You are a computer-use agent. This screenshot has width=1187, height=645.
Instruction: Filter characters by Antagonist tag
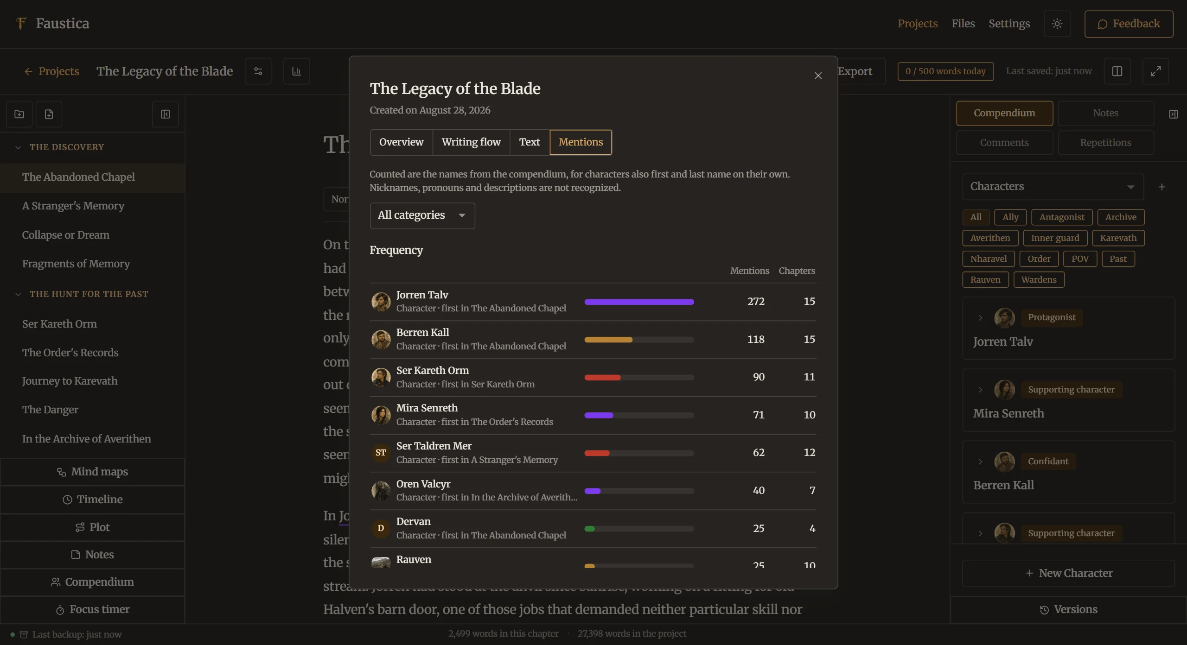[1062, 217]
